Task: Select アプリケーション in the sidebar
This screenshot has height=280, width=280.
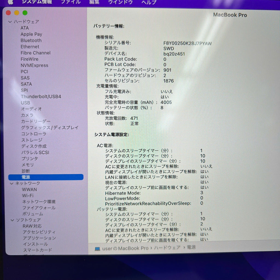Action: (39, 238)
